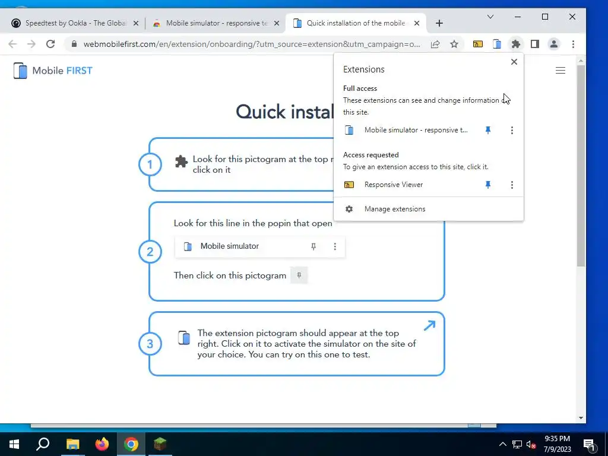Open the Chrome profile avatar
Image resolution: width=608 pixels, height=456 pixels.
(554, 44)
